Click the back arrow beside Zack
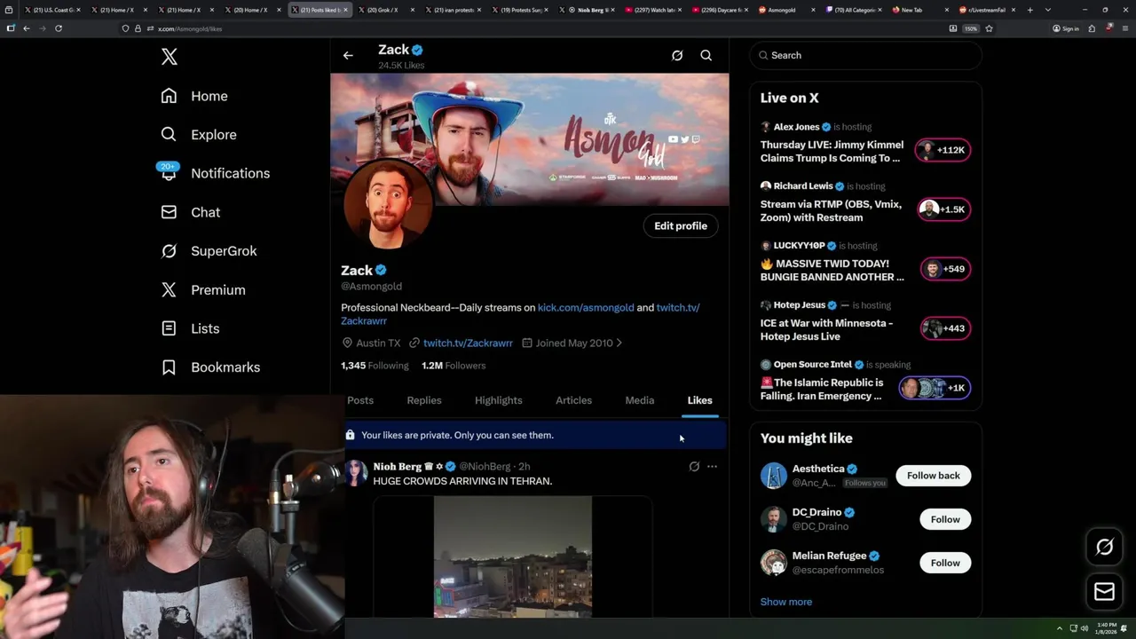This screenshot has height=639, width=1136. click(x=348, y=55)
